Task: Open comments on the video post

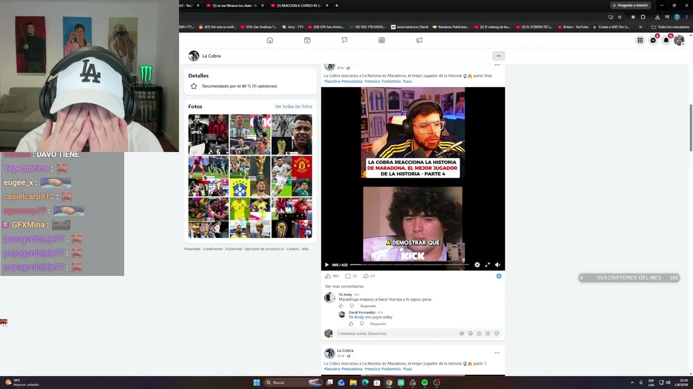Action: click(348, 276)
